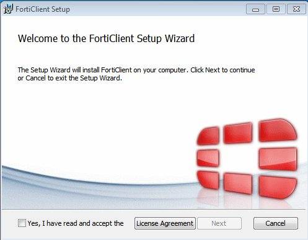Viewport: 308px width, 240px height.
Task: Open the License Agreement
Action: click(165, 223)
